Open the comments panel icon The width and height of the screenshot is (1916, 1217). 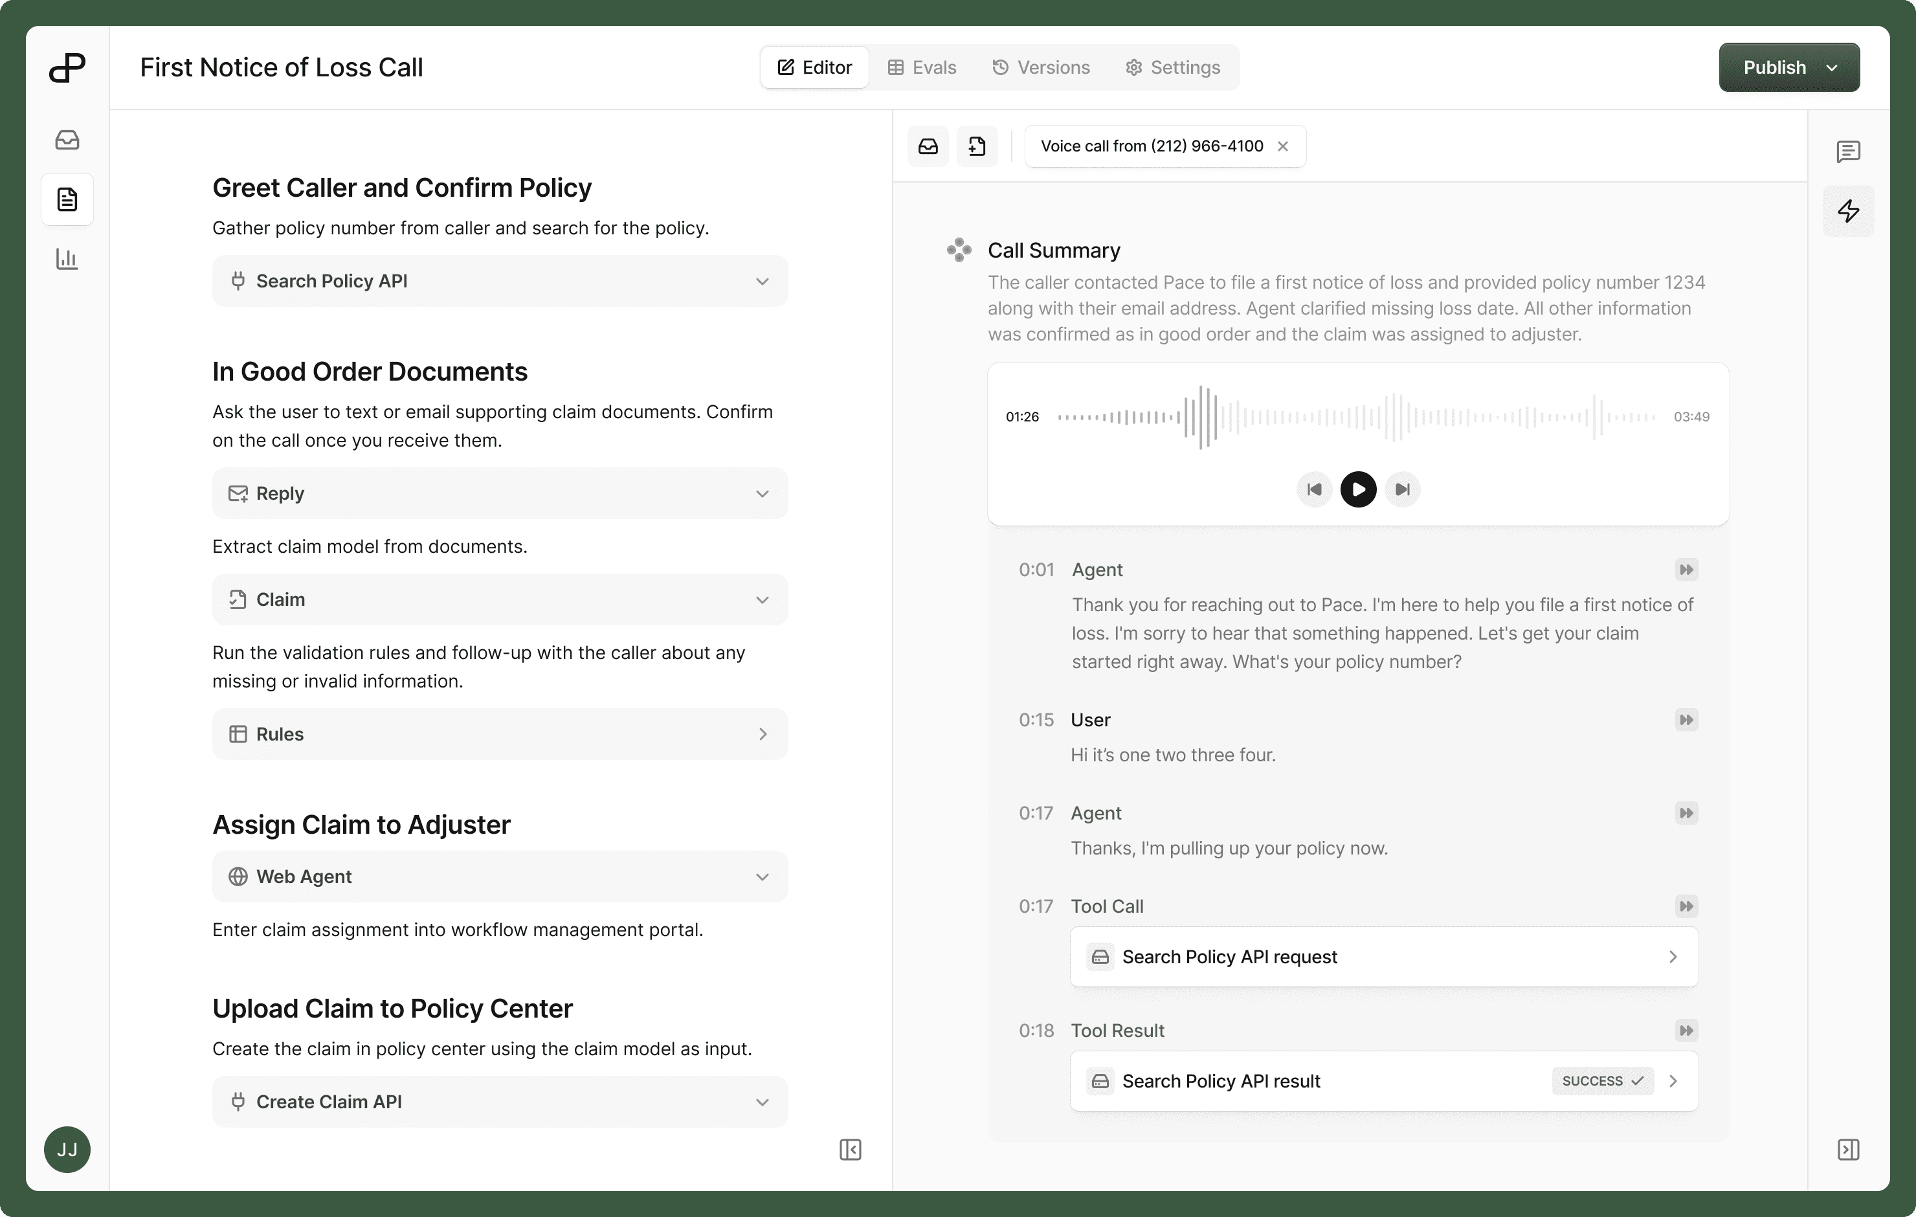[x=1847, y=151]
